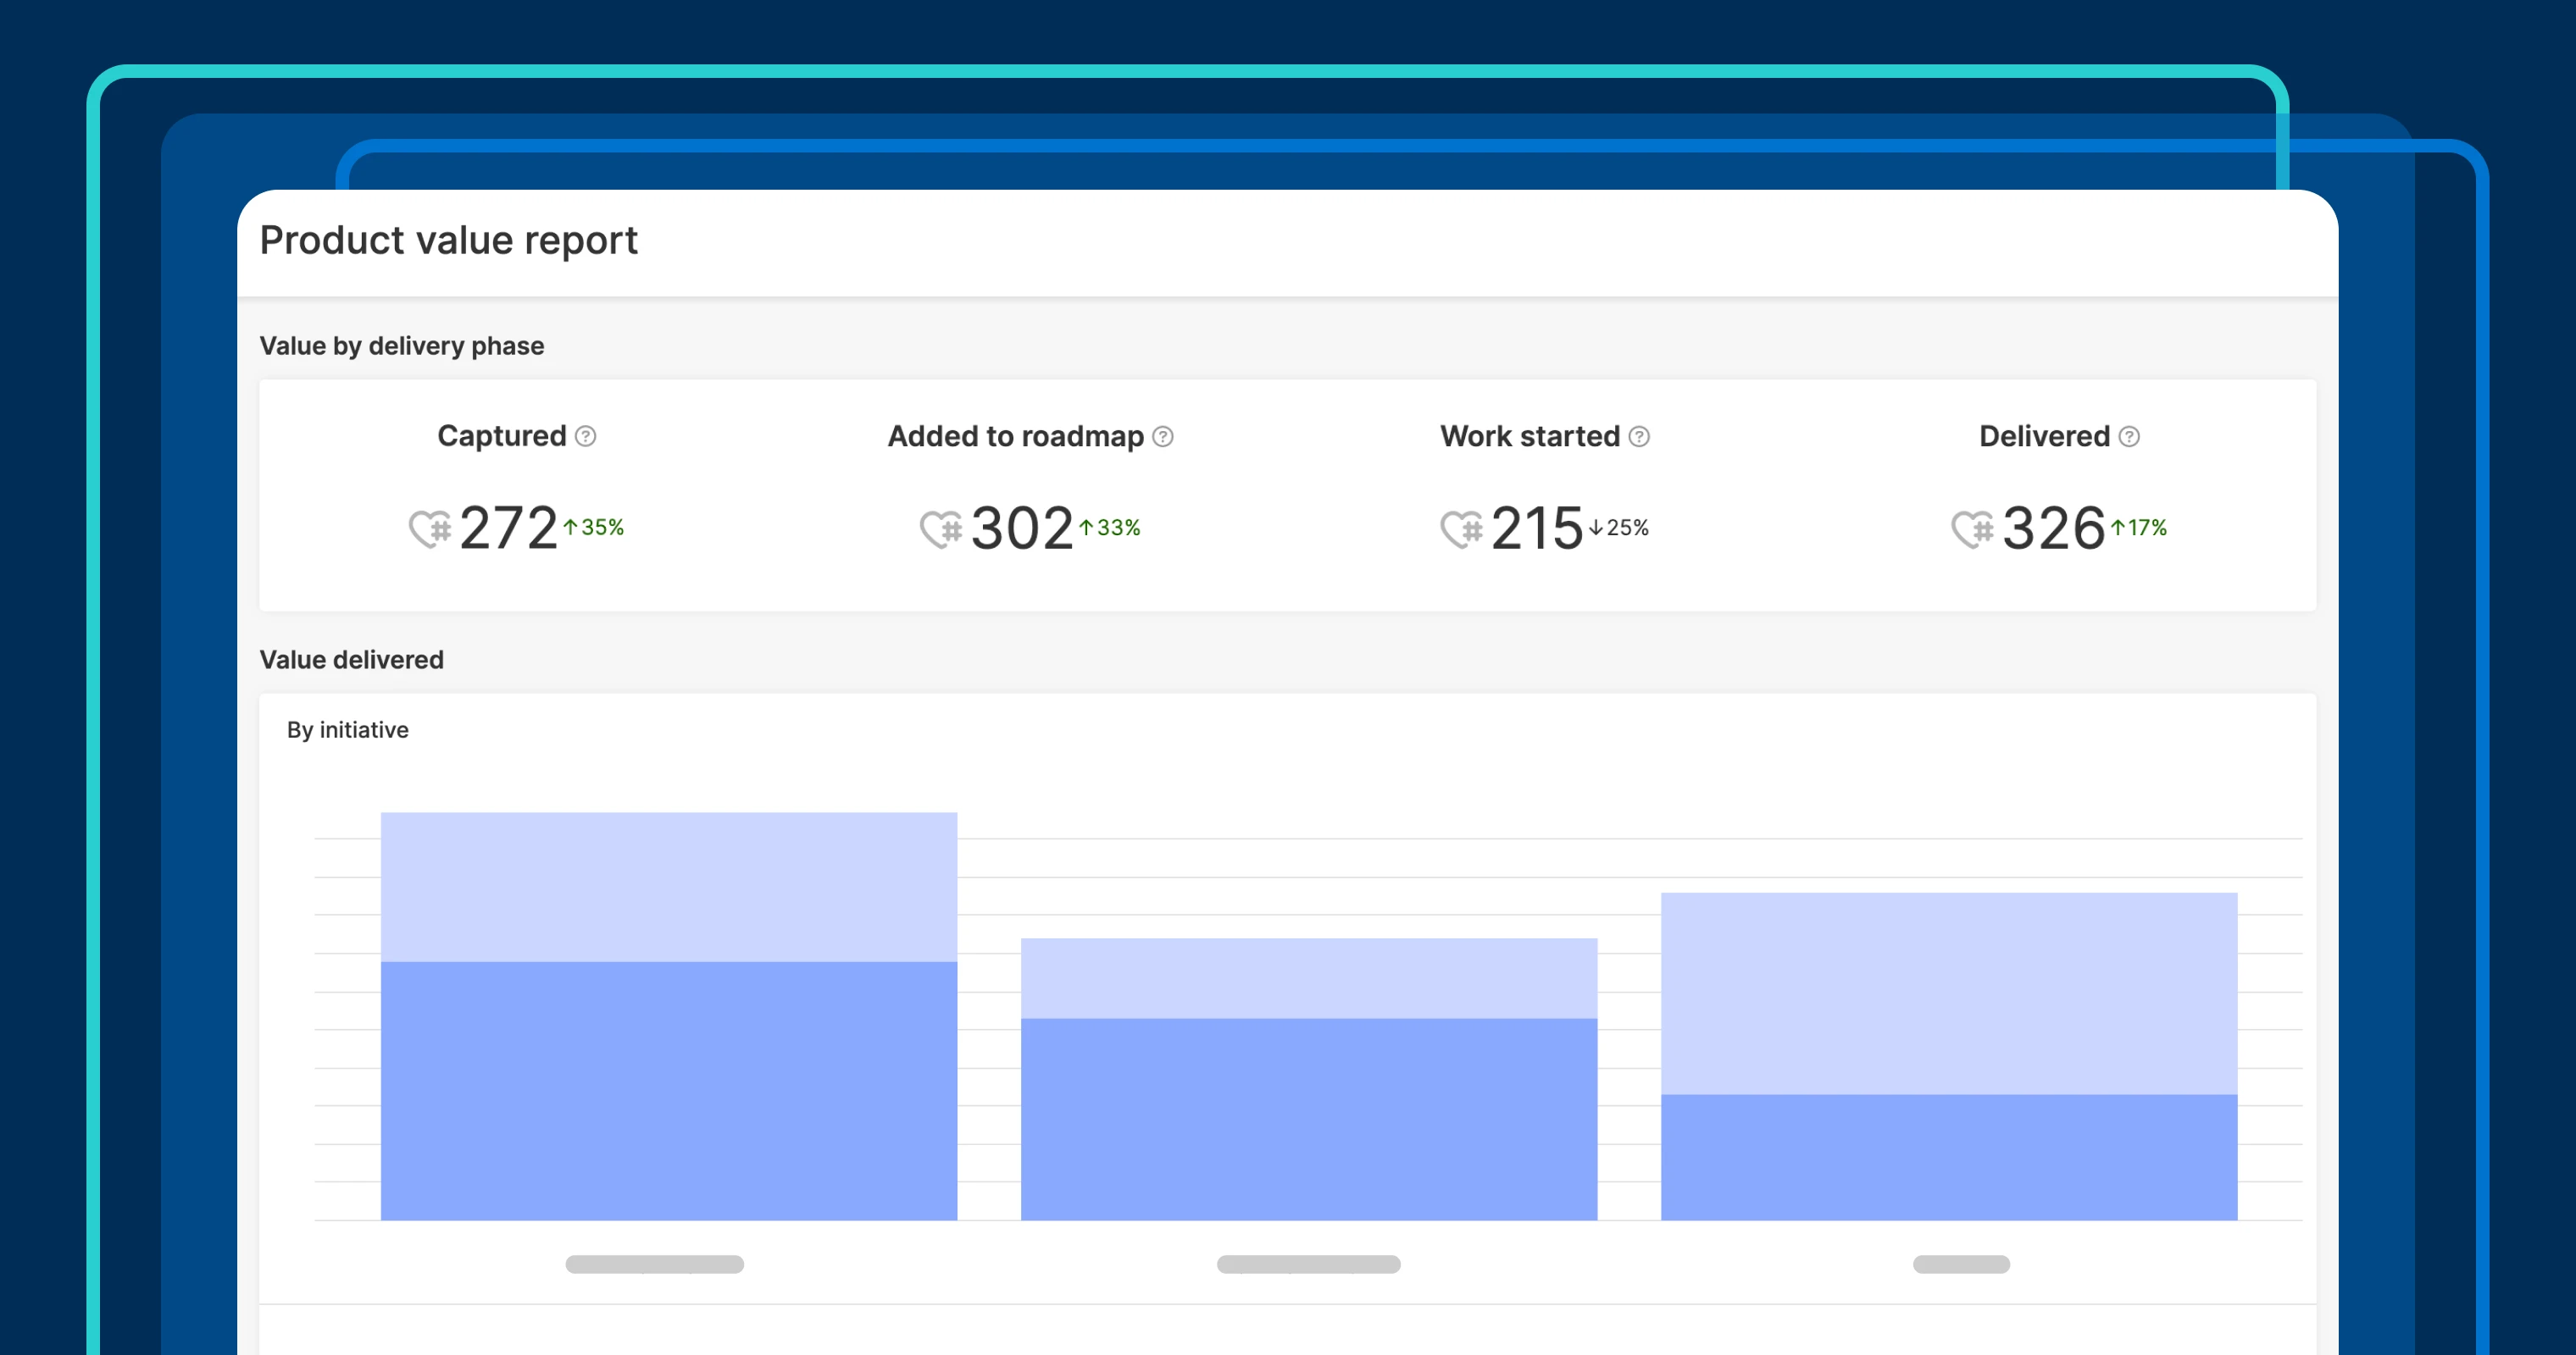The image size is (2576, 1355).
Task: Click help icon beside Added to roadmap
Action: [1162, 437]
